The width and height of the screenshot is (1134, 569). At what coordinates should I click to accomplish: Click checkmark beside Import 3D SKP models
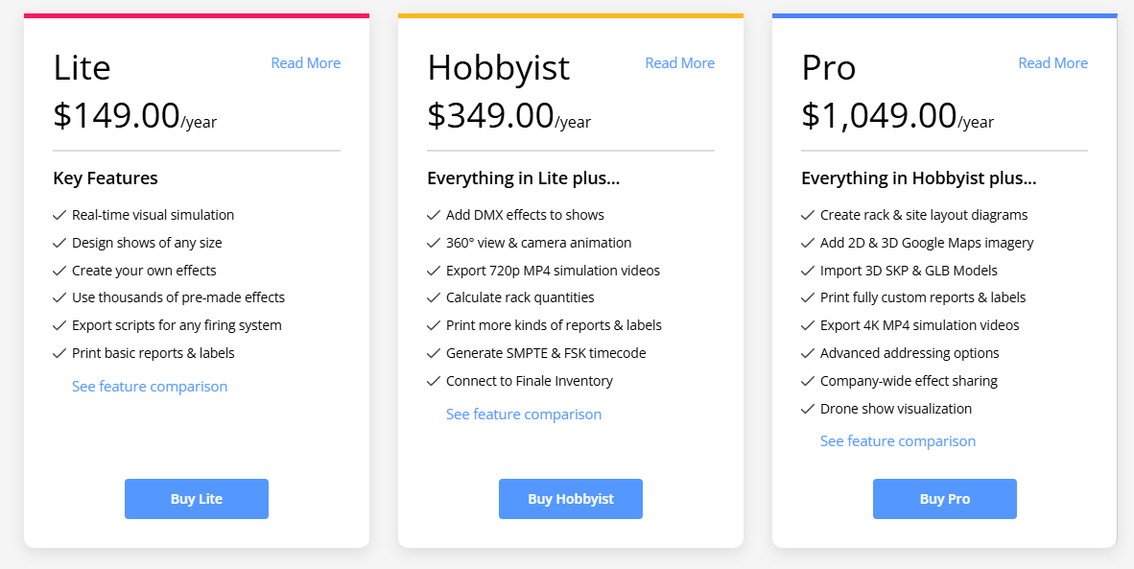coord(808,272)
